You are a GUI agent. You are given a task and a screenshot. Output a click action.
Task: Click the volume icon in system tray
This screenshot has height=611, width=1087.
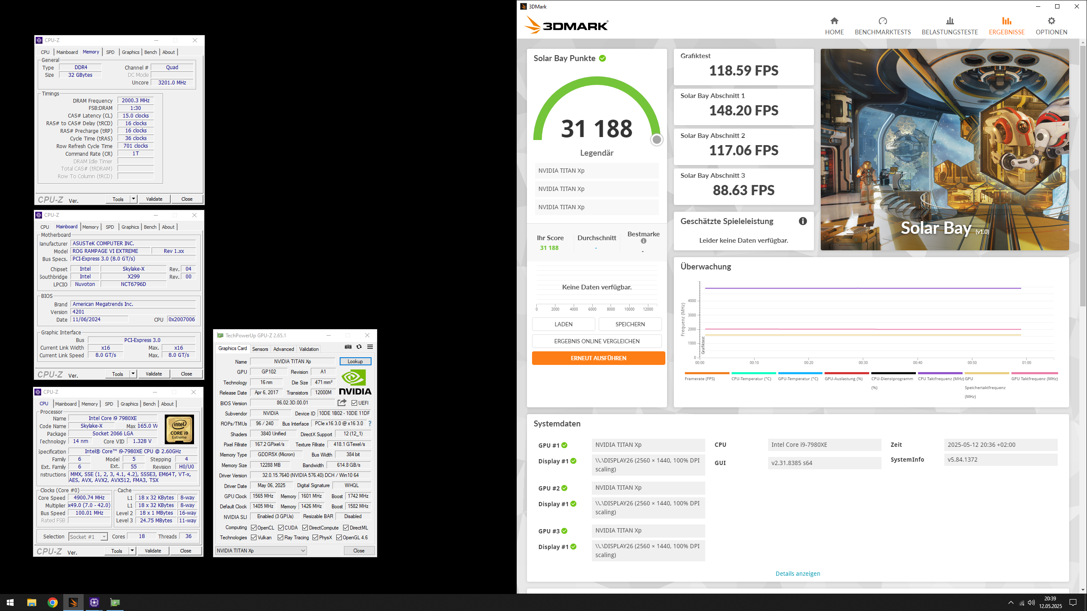pos(1031,603)
